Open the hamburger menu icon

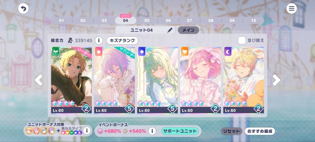(292, 9)
